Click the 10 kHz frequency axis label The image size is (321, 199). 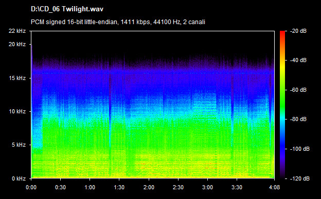pyautogui.click(x=17, y=112)
